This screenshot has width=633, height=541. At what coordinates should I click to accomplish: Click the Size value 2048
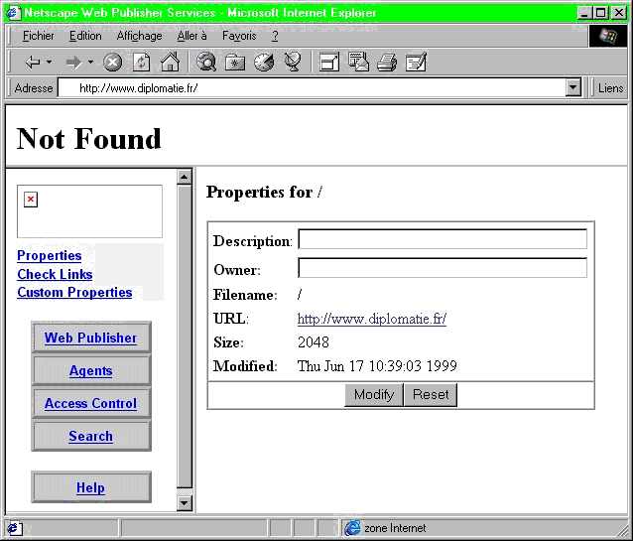314,342
